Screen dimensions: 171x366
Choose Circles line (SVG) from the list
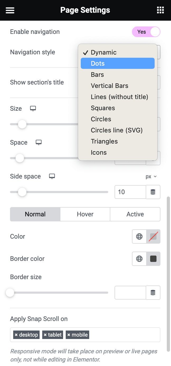(116, 130)
